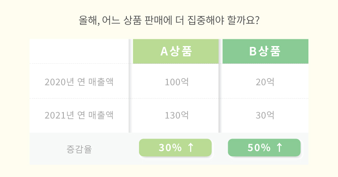
Task: Click the 50% text in the B badge
Action: (x=259, y=148)
